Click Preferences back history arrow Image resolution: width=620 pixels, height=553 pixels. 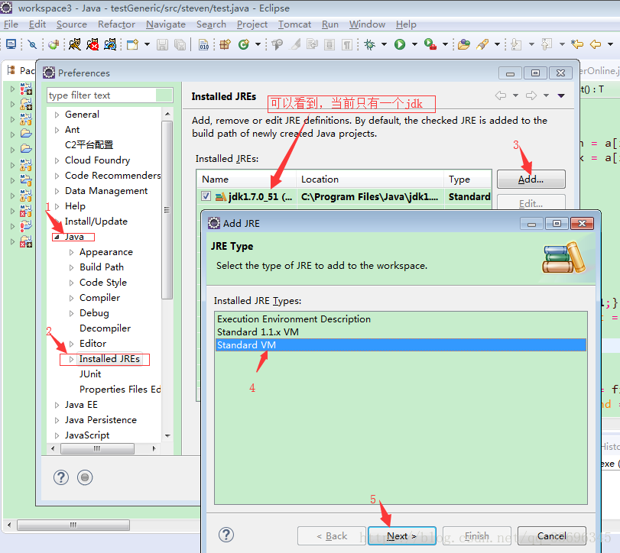(x=501, y=95)
